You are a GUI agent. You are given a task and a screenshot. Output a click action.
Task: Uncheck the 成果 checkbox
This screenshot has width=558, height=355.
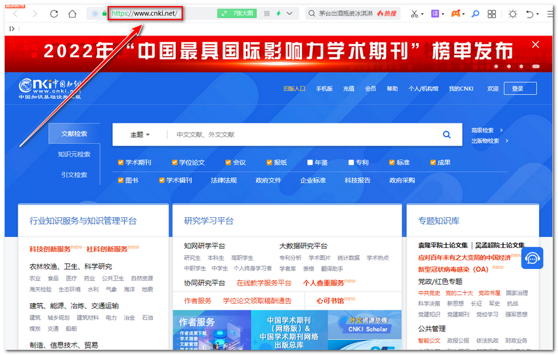coord(433,163)
